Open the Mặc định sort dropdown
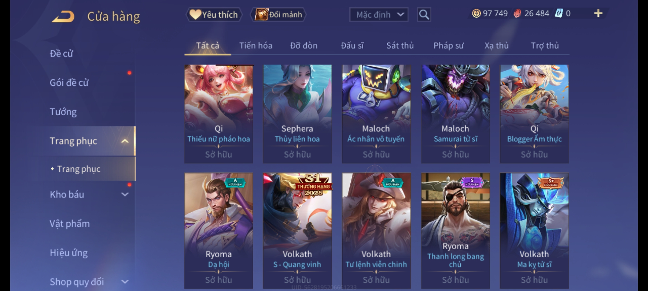The height and width of the screenshot is (291, 648). click(x=379, y=15)
